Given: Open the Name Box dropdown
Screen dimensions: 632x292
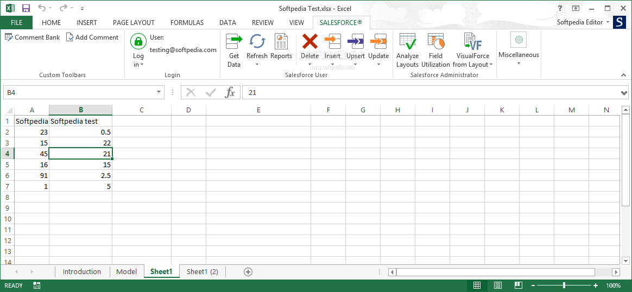Looking at the screenshot, I should click(159, 93).
